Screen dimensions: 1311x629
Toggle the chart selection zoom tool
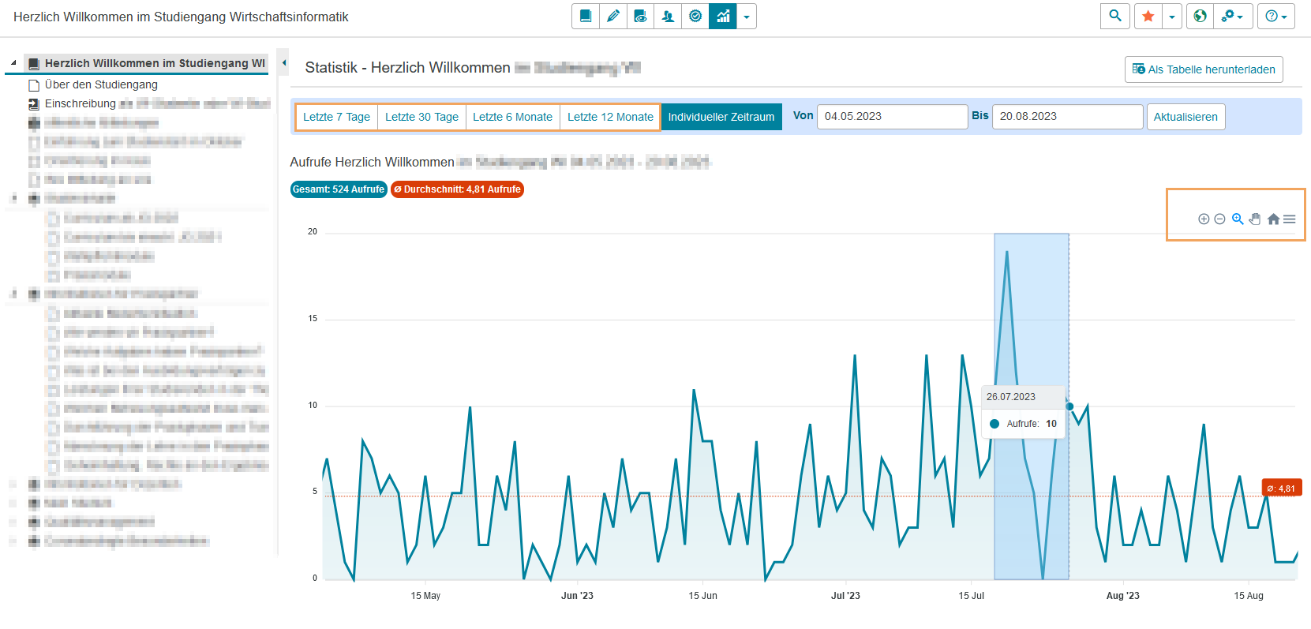pos(1238,219)
